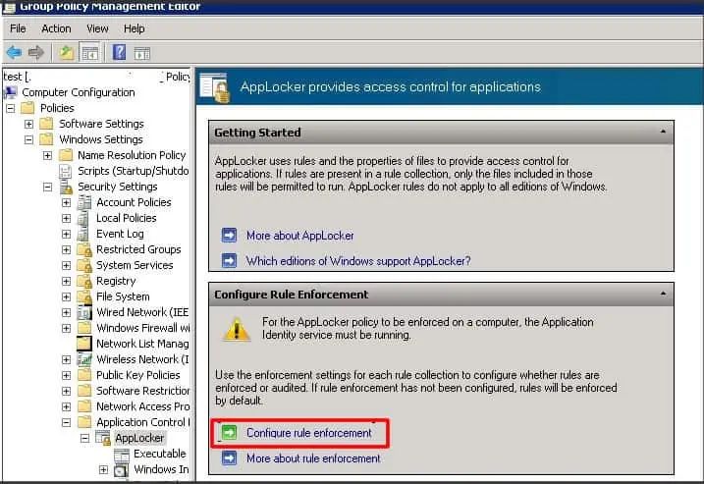Select the Restricted Groups tree item
Viewport: 704px width, 484px height.
(138, 249)
